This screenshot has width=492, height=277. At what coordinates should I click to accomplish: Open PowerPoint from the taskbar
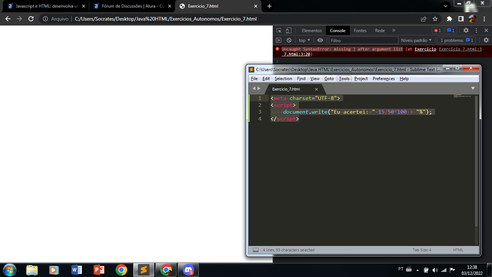[99, 270]
